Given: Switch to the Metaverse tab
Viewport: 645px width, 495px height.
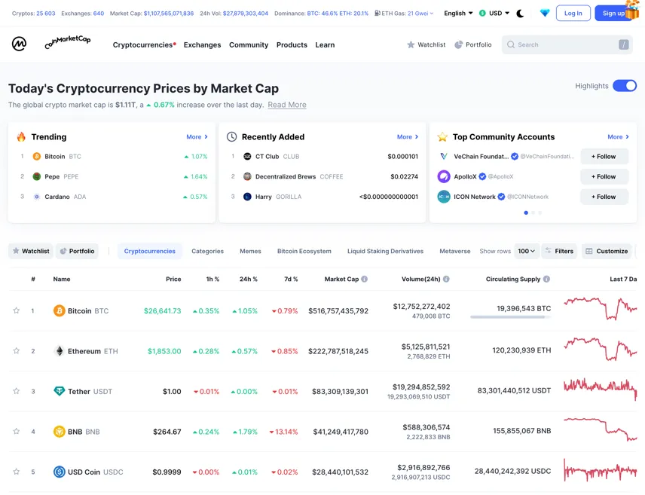Looking at the screenshot, I should pyautogui.click(x=454, y=251).
